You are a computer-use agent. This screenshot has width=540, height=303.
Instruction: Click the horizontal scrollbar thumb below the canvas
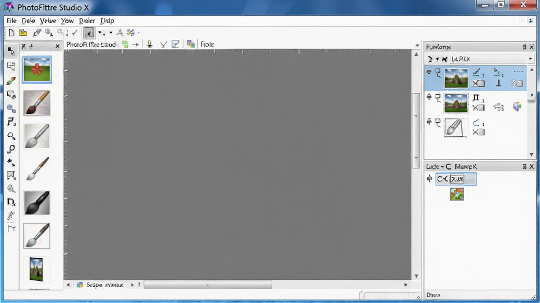208,285
